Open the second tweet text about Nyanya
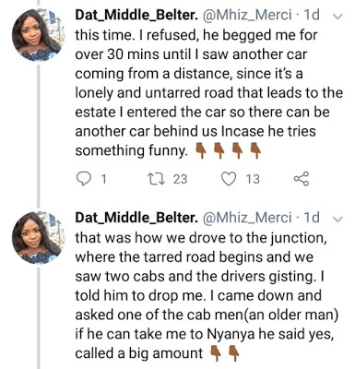The height and width of the screenshot is (369, 355). pyautogui.click(x=207, y=296)
